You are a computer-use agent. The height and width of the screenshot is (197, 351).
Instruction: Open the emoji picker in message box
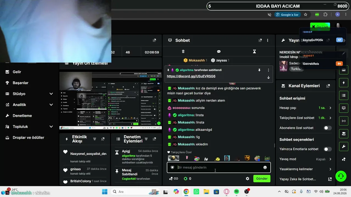[x=265, y=167]
